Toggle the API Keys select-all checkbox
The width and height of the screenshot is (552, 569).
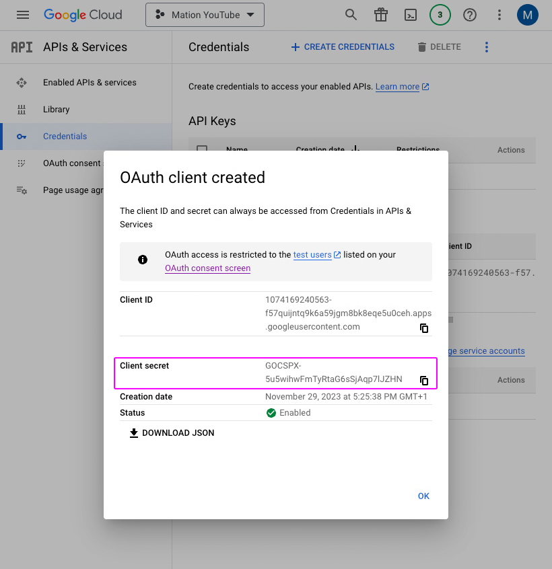click(x=202, y=148)
